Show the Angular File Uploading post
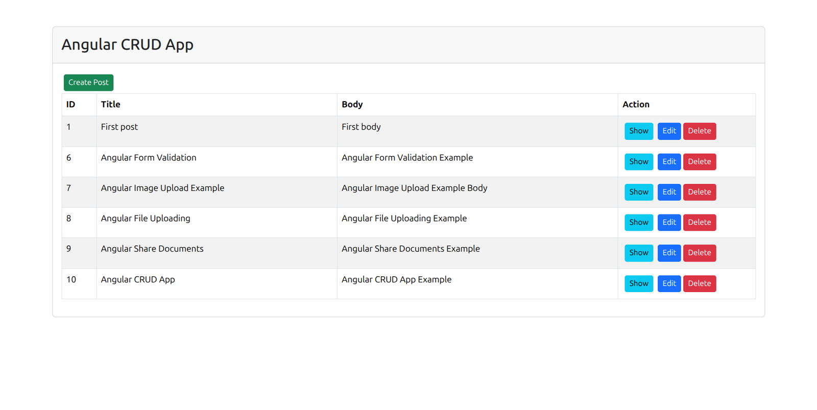Image resolution: width=817 pixels, height=410 pixels. click(638, 223)
